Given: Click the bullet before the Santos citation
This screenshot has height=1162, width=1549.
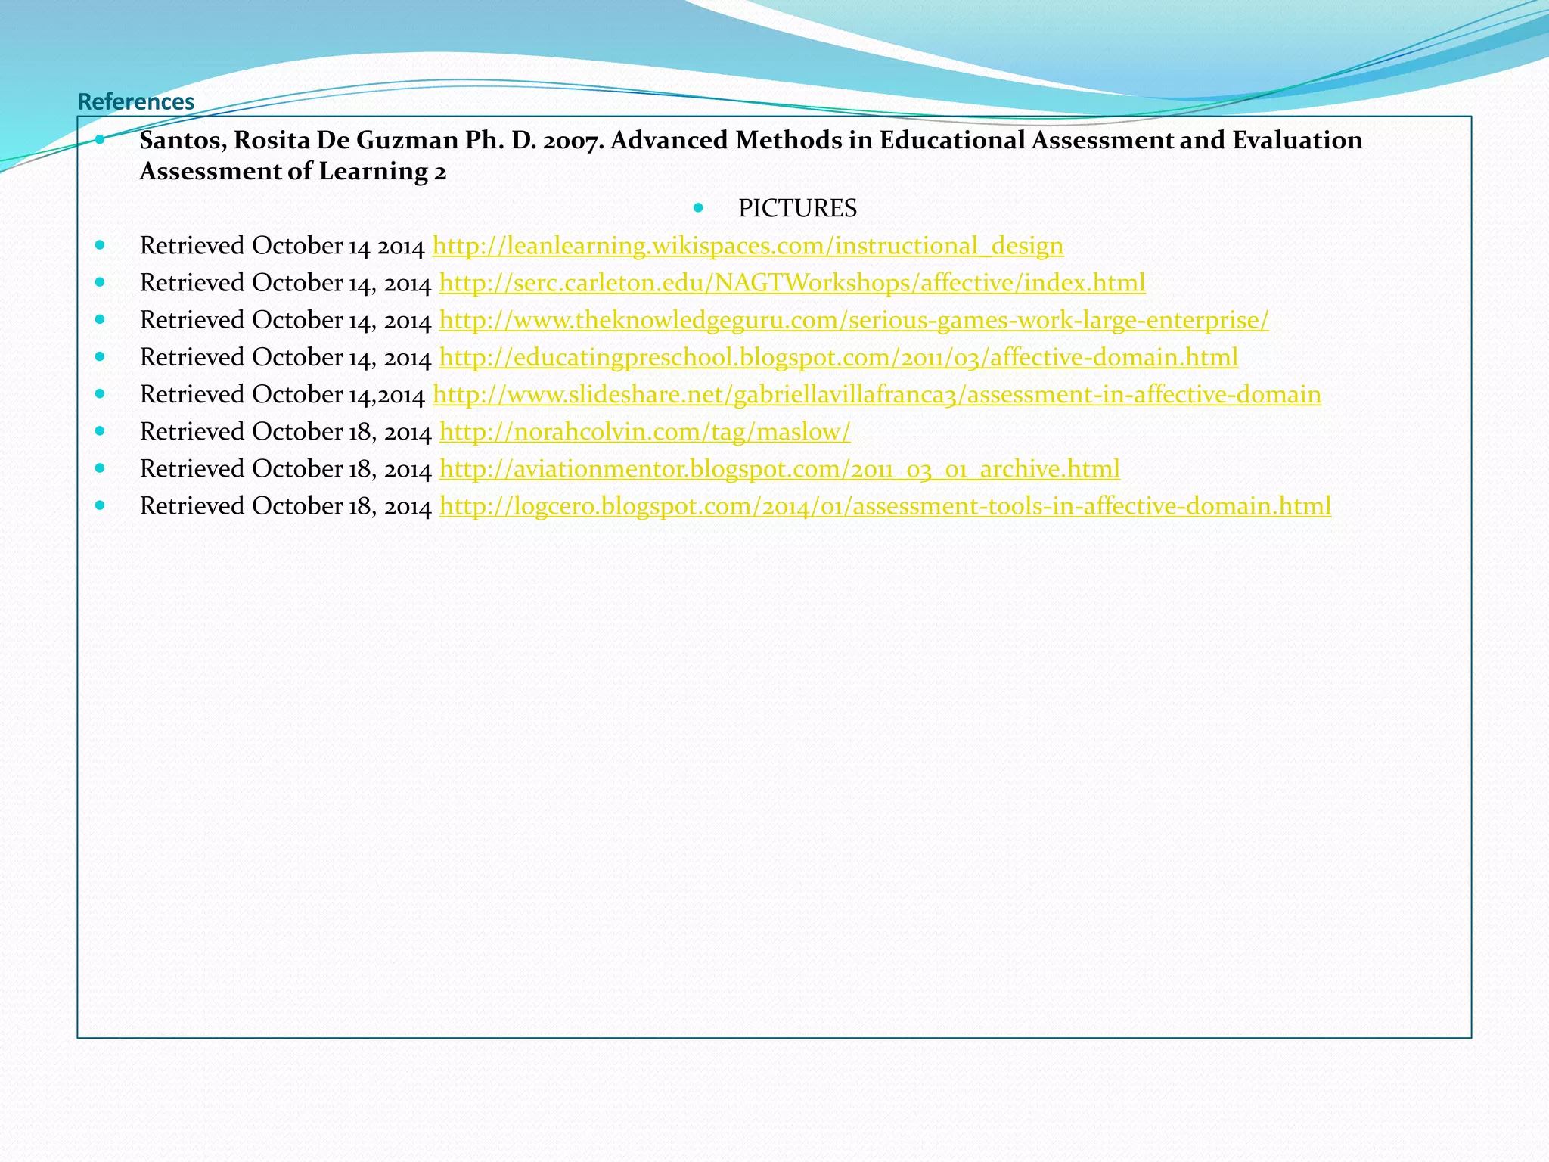Looking at the screenshot, I should pos(101,139).
